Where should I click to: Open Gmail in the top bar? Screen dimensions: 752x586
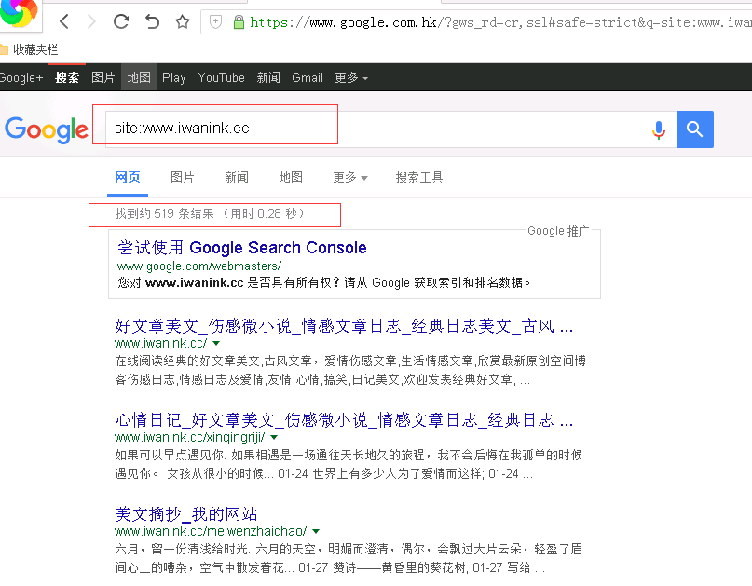click(308, 77)
